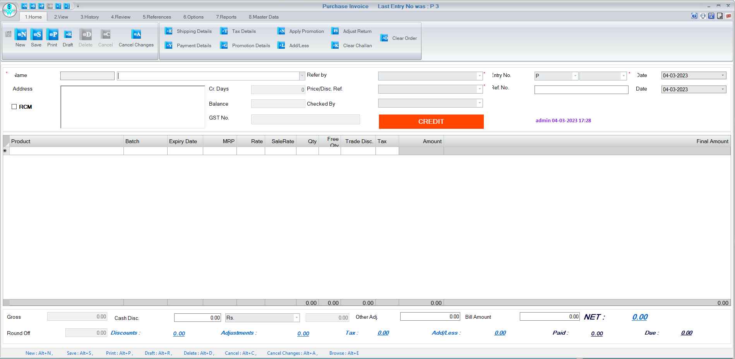Screen dimensions: 735x359
Task: Click Browse : Alt+E in status bar
Action: pyautogui.click(x=344, y=353)
